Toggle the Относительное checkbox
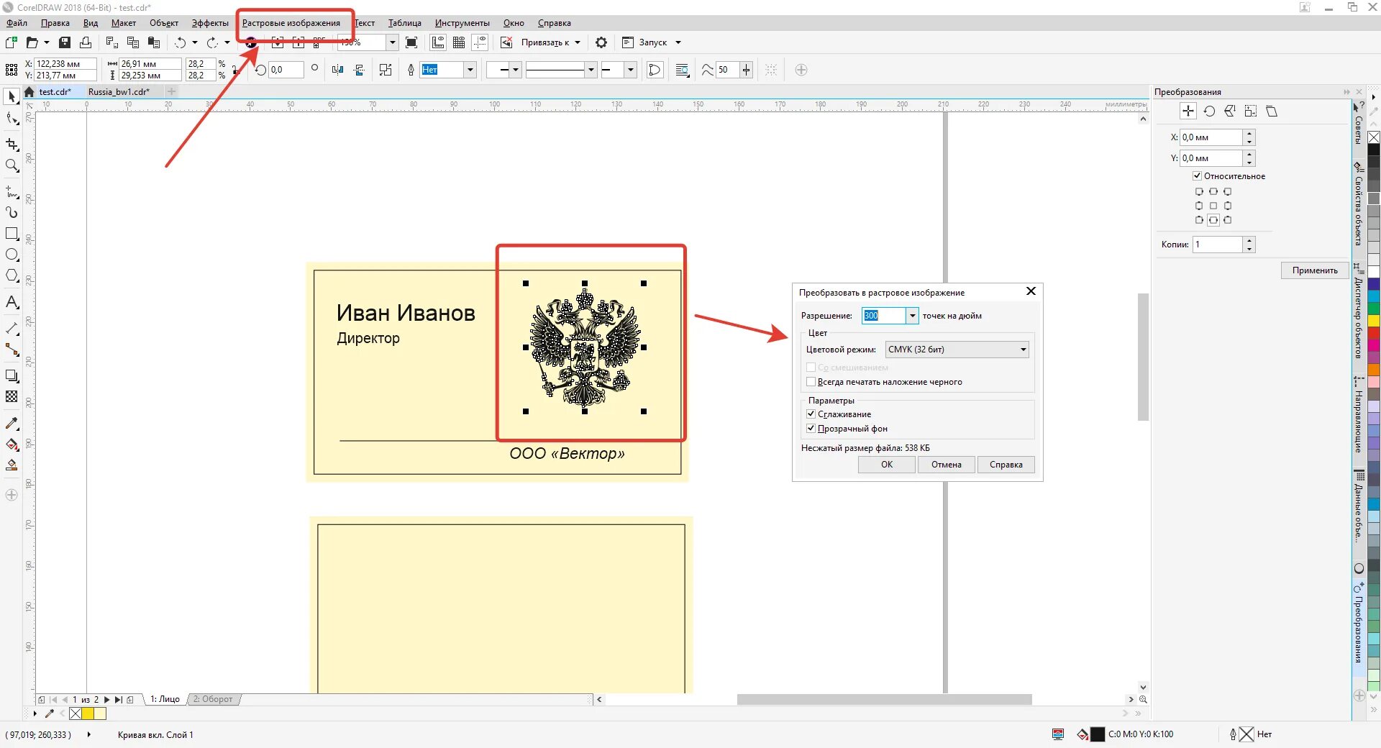1381x748 pixels. 1197,176
